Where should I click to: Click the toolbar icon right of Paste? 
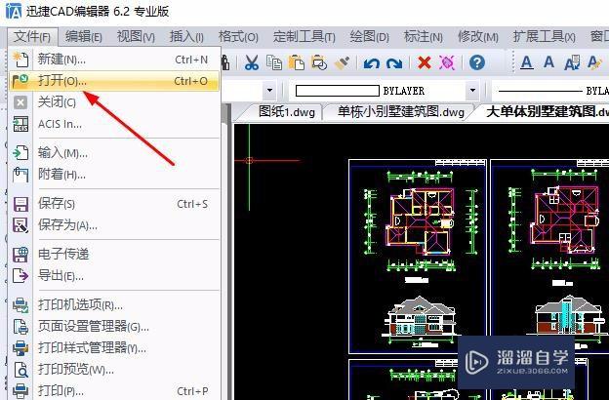319,62
